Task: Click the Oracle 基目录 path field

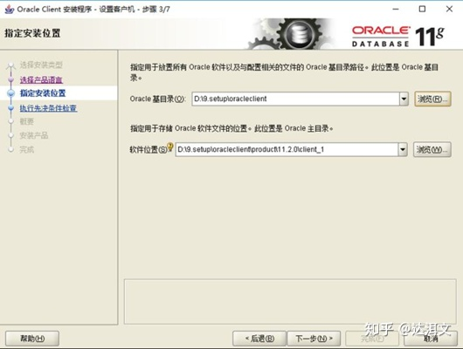Action: pyautogui.click(x=295, y=99)
